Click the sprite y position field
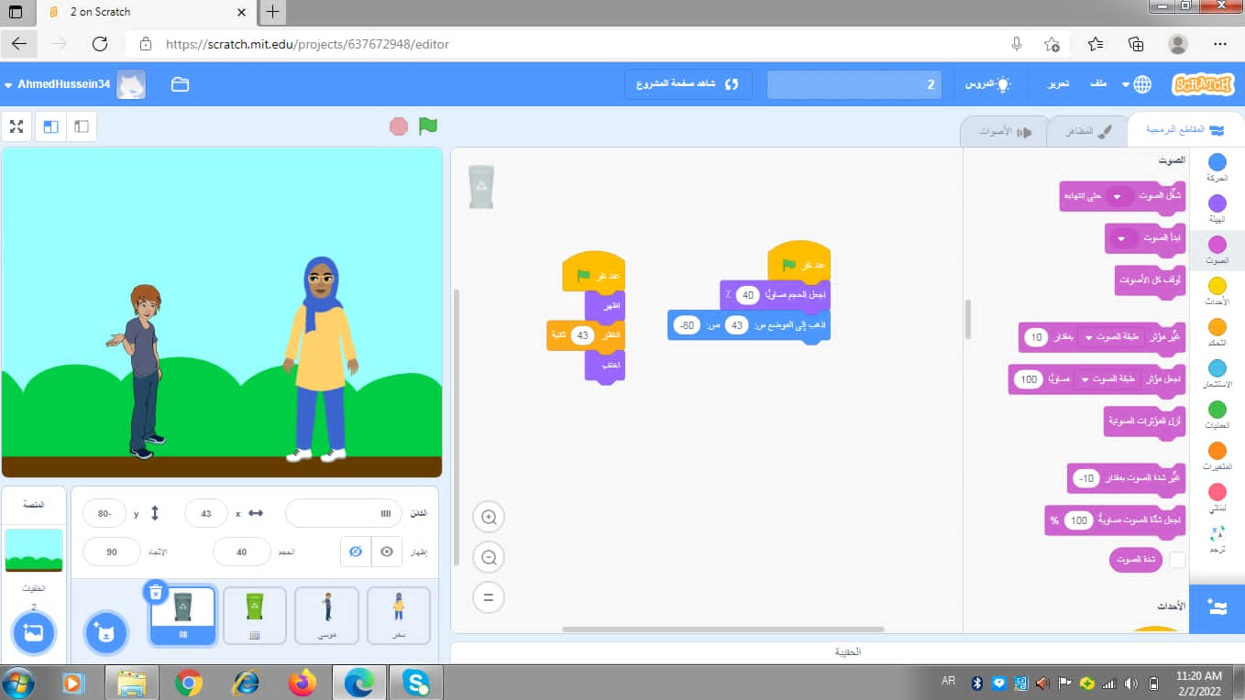Screen dimensions: 1245x700 [x=104, y=513]
